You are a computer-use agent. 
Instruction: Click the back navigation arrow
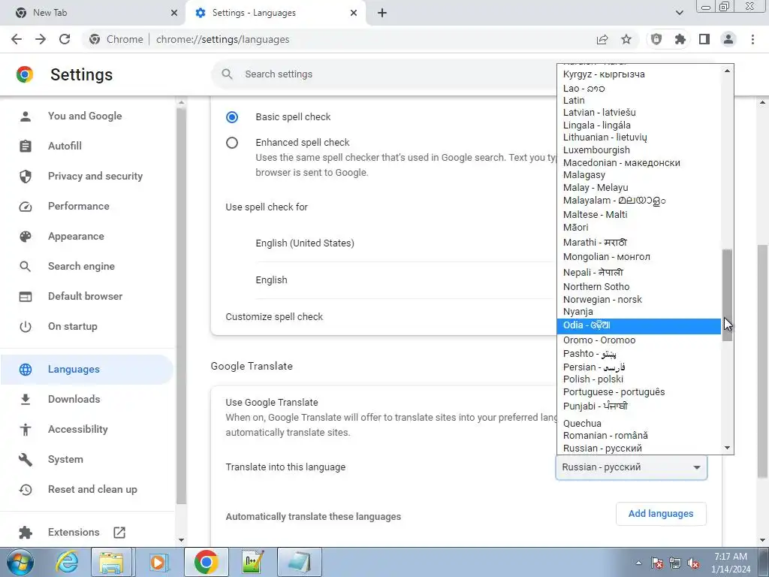(x=17, y=39)
